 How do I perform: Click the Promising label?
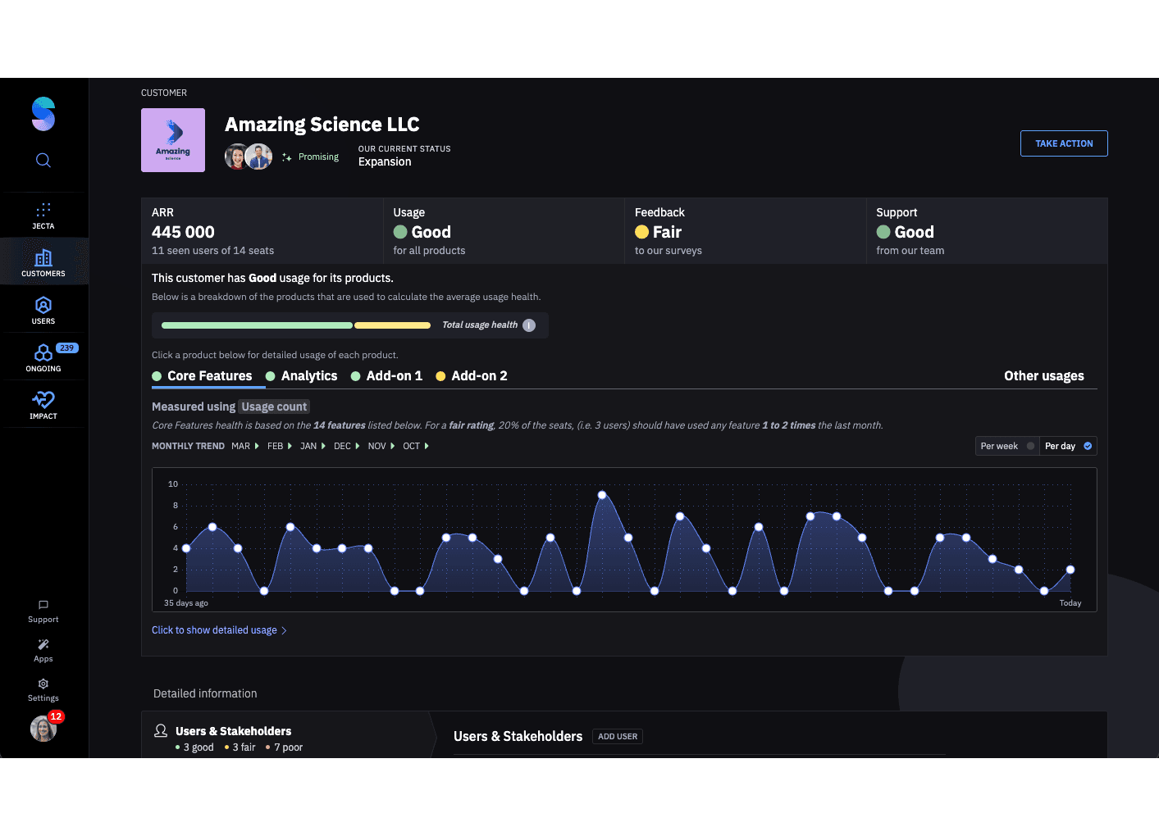click(x=318, y=157)
